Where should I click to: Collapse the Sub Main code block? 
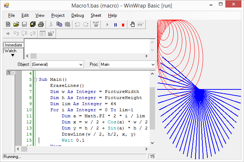click(x=35, y=79)
